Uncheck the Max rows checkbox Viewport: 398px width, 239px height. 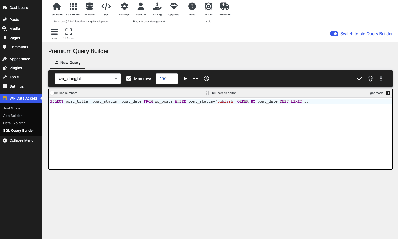(129, 79)
